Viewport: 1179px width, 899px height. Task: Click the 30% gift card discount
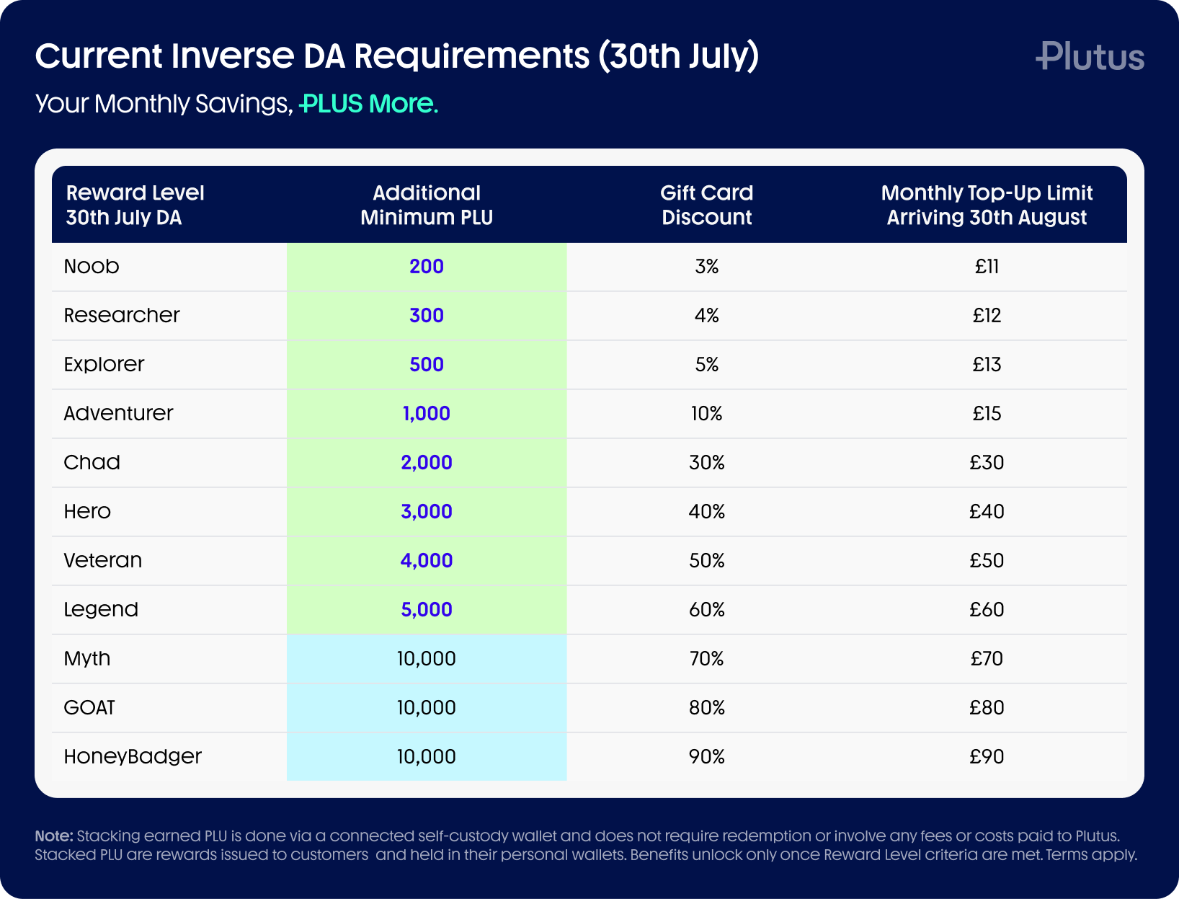pyautogui.click(x=707, y=462)
